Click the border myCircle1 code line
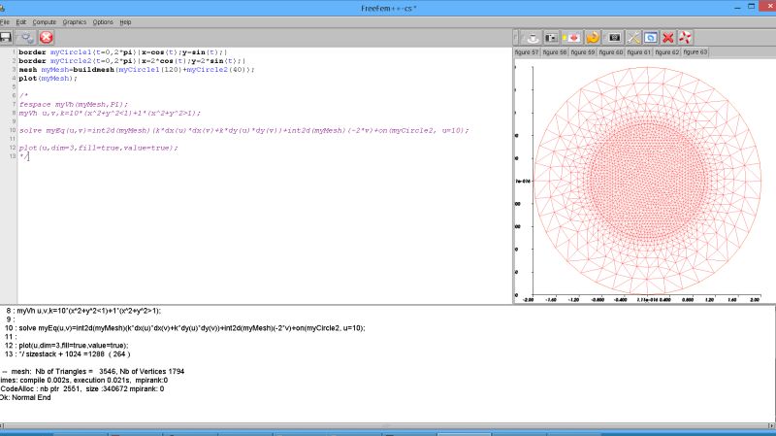776x436 pixels. (123, 52)
